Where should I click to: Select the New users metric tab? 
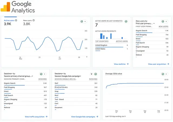click(x=29, y=22)
